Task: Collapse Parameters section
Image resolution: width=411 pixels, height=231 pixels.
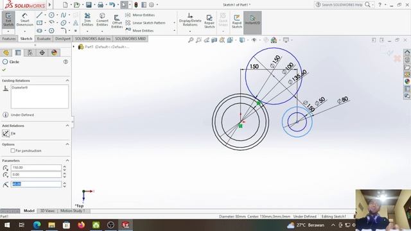Action: click(67, 160)
